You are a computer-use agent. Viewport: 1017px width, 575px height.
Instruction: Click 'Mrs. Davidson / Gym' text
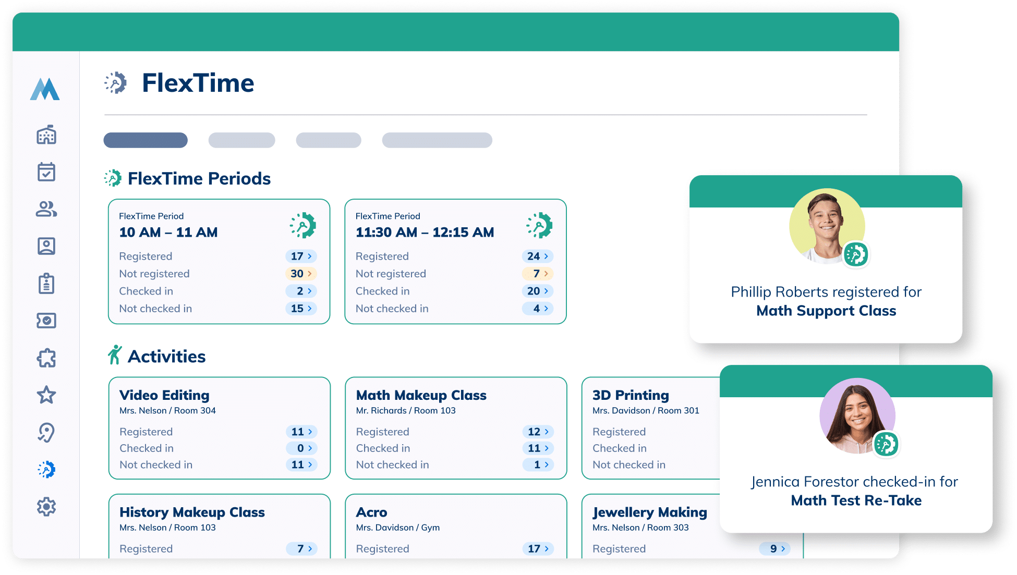[398, 528]
